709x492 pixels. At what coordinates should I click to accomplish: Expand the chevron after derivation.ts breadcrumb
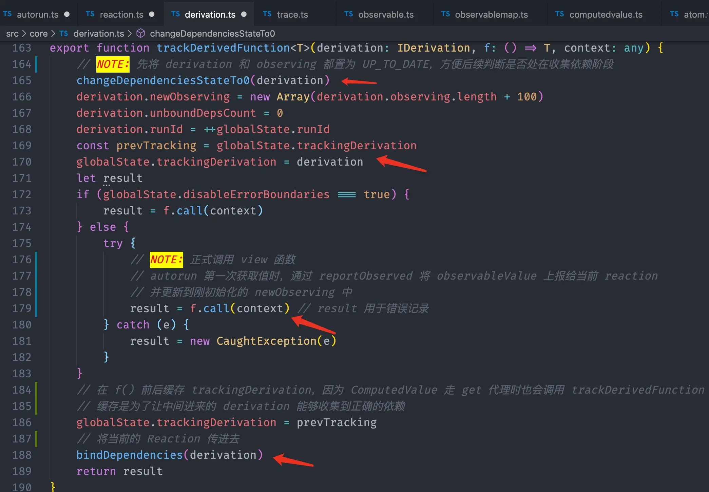130,33
